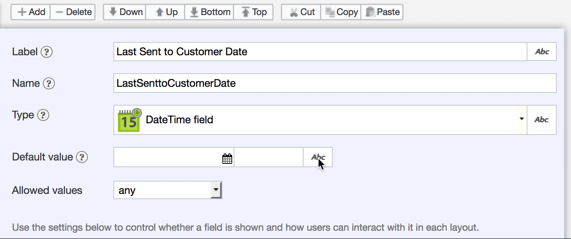Click Abc button beside Default value
The width and height of the screenshot is (571, 239).
318,157
